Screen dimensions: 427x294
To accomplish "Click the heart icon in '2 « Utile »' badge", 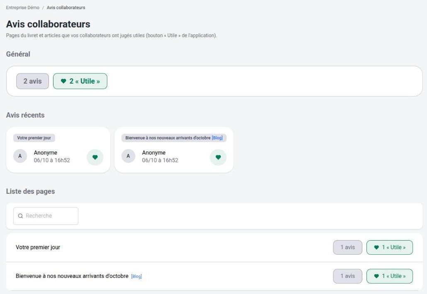I will pos(63,81).
